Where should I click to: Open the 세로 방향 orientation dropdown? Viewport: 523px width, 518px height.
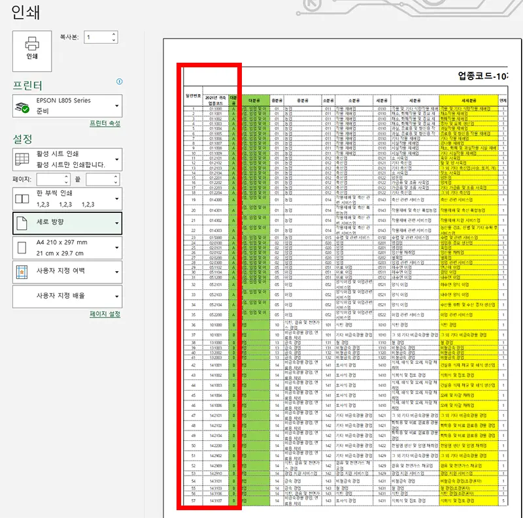click(x=116, y=223)
